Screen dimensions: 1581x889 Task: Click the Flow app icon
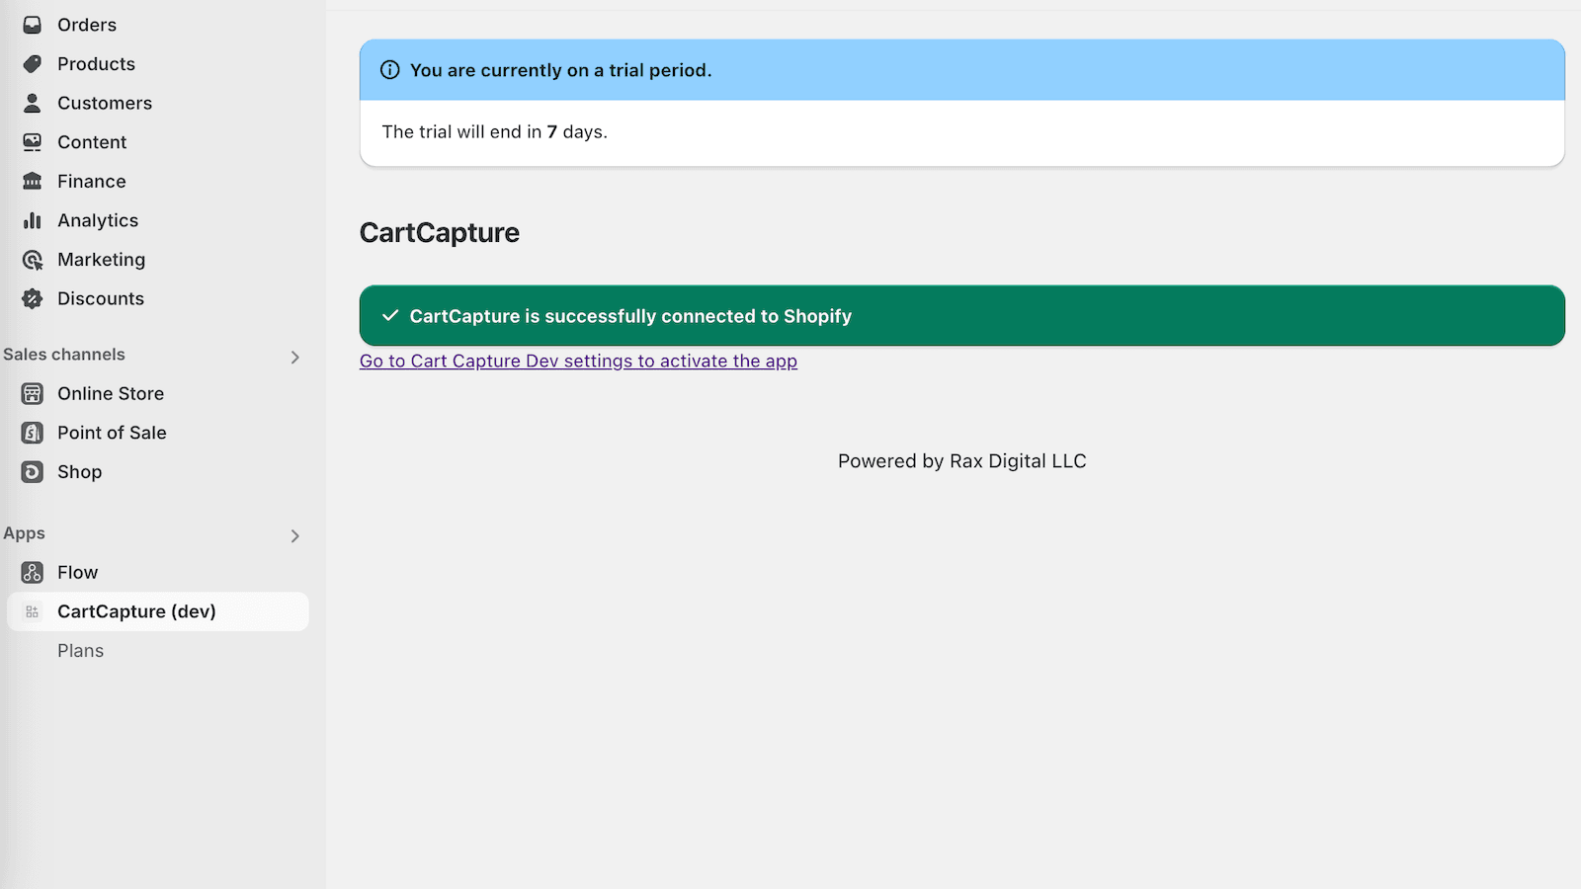[x=33, y=572]
